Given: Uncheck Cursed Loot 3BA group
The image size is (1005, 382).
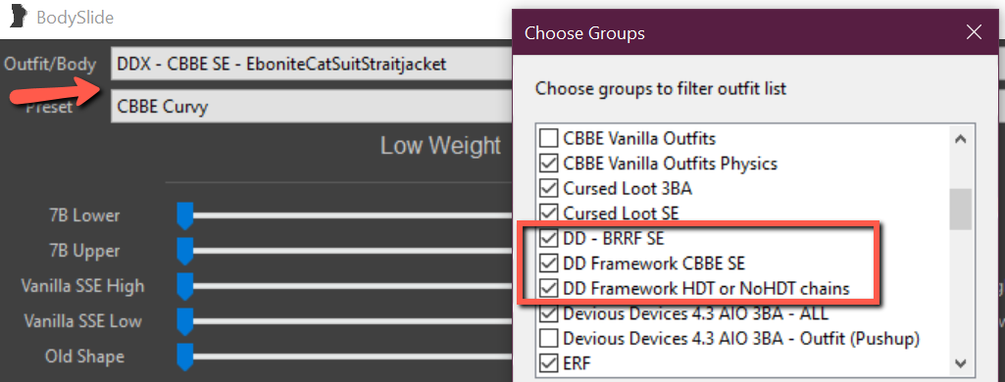Looking at the screenshot, I should (x=548, y=189).
